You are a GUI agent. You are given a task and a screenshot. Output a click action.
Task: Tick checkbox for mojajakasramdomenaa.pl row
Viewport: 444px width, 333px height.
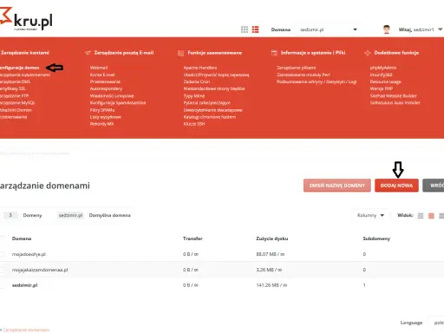click(x=2, y=270)
